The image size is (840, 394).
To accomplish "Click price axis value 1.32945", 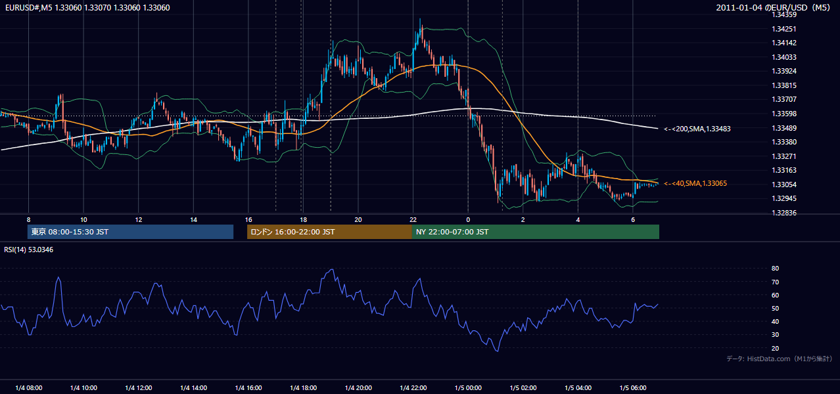I will 785,198.
